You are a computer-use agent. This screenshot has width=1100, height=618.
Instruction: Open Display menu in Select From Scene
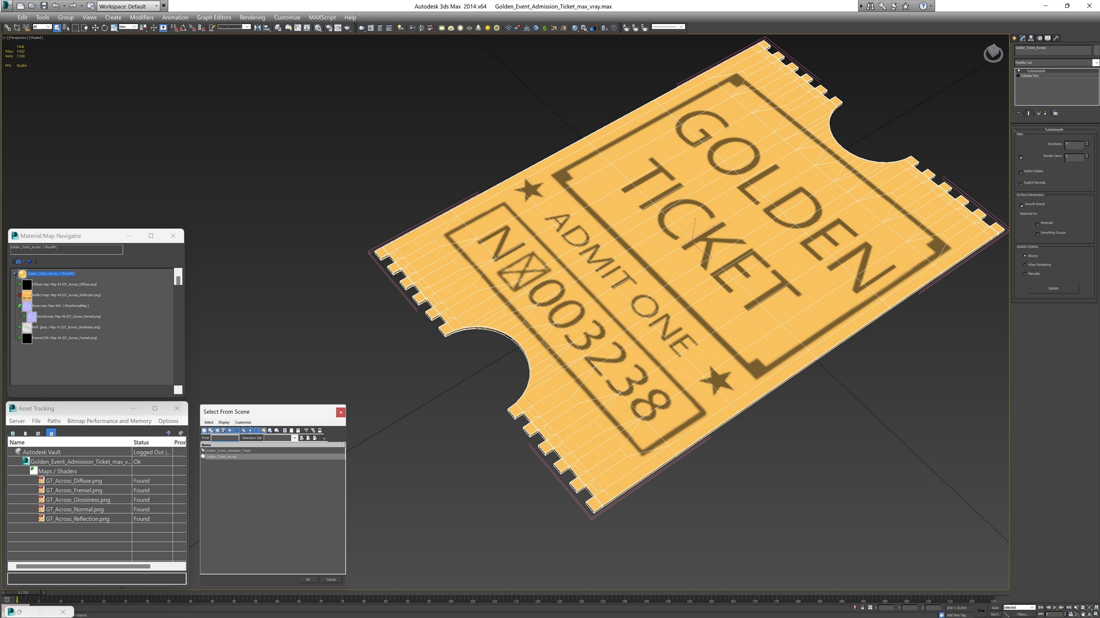(x=224, y=422)
